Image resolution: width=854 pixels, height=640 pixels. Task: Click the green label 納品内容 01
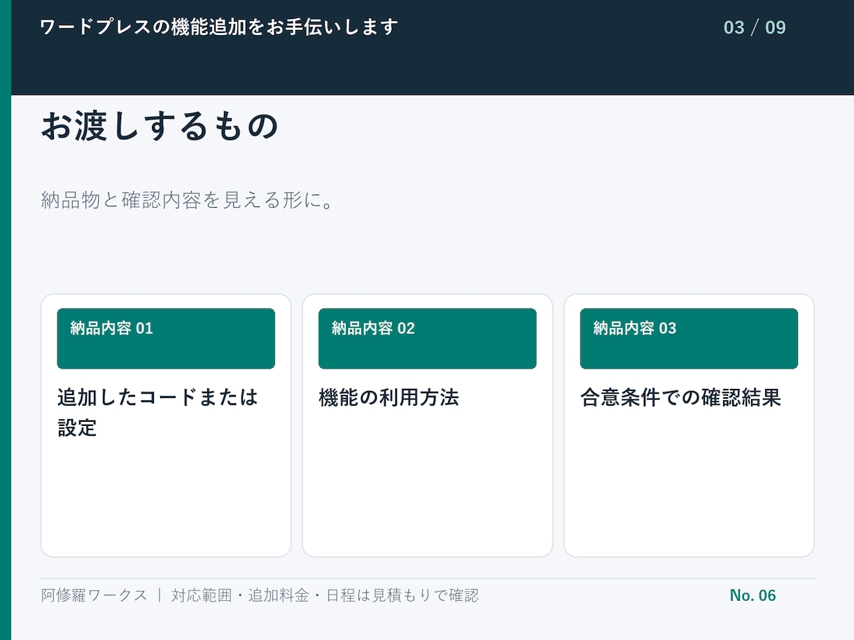click(x=166, y=339)
